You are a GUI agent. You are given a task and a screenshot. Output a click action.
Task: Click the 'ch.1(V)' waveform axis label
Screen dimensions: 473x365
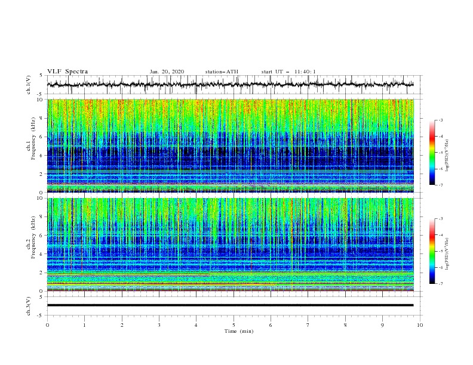(x=29, y=85)
